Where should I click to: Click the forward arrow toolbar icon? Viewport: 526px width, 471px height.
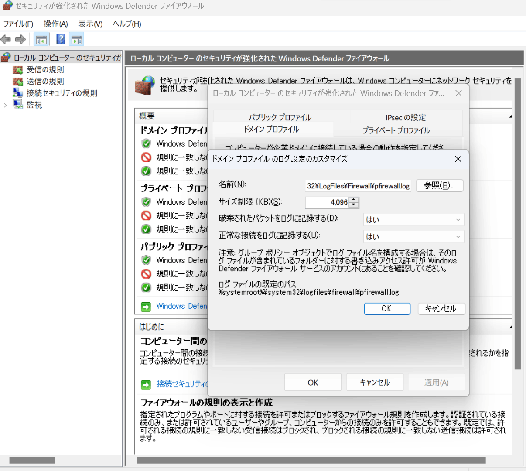click(20, 40)
